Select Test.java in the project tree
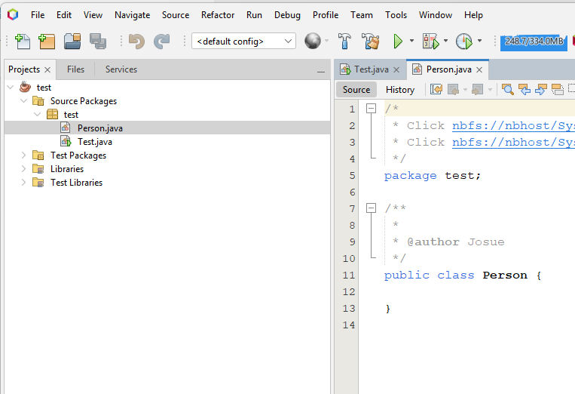575x394 pixels. [x=94, y=142]
